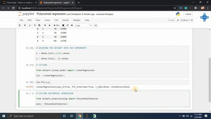The width and height of the screenshot is (211, 119).
Task: Click the Jupyter logo
Action: coord(26,14)
